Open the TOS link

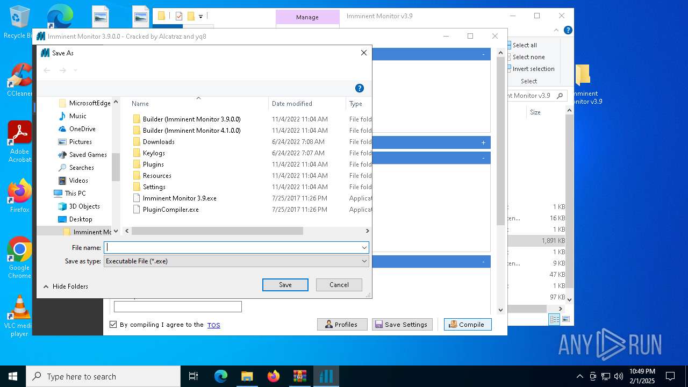click(x=214, y=325)
